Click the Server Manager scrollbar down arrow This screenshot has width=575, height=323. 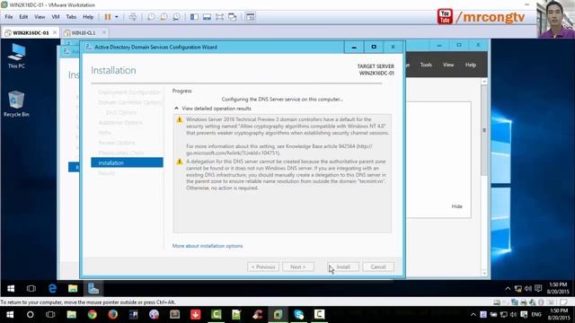coord(484,273)
